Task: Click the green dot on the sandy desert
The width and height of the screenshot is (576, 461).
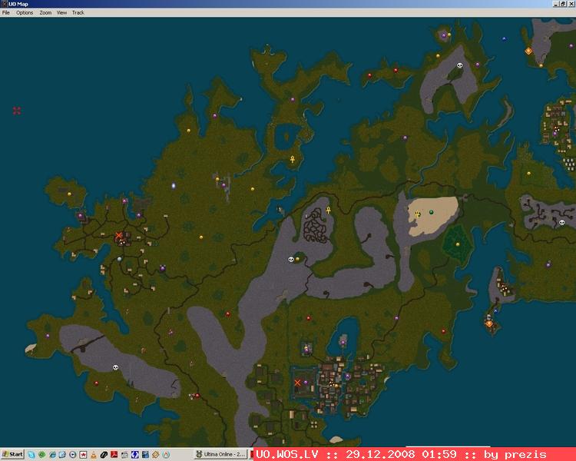Action: pyautogui.click(x=432, y=212)
